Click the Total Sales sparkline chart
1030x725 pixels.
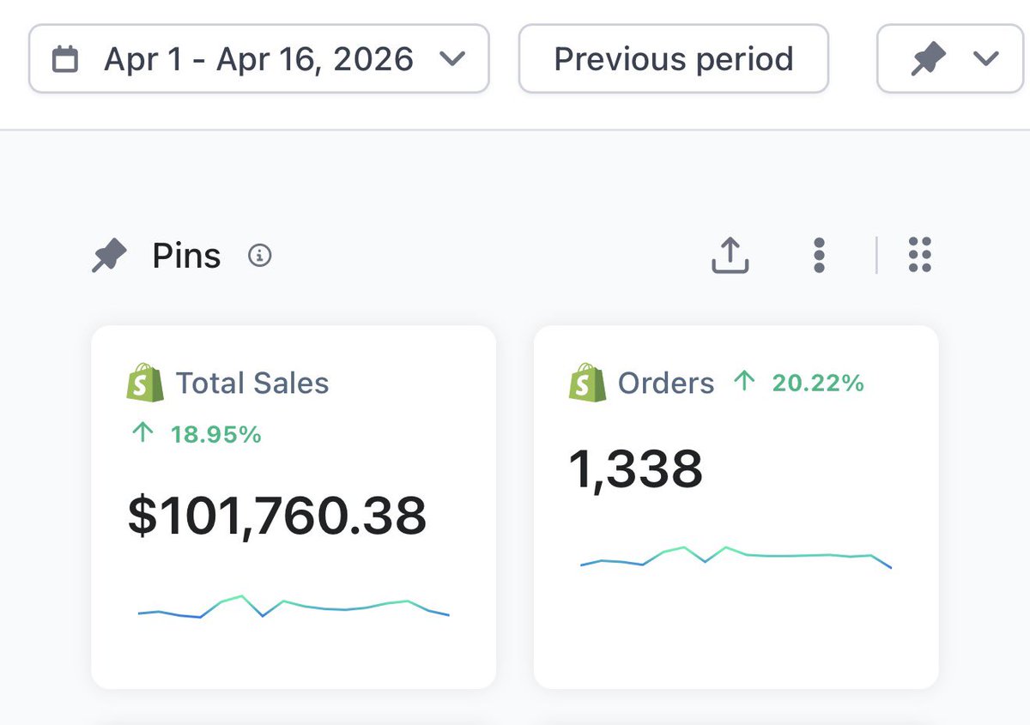(x=294, y=606)
